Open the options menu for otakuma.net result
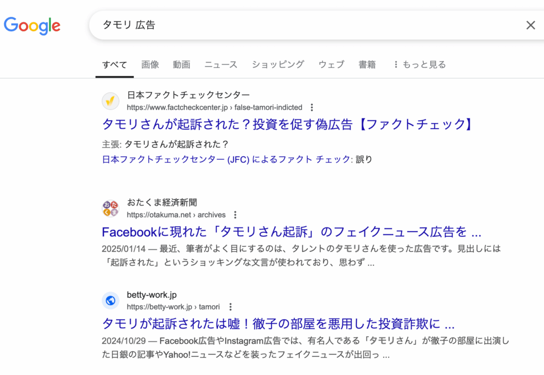Viewport: 544px width, 375px height. click(x=235, y=215)
